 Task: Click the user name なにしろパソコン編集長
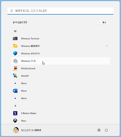click(x=31, y=130)
